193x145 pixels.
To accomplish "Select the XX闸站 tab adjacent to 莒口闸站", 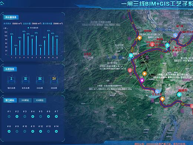I will pos(25,100).
